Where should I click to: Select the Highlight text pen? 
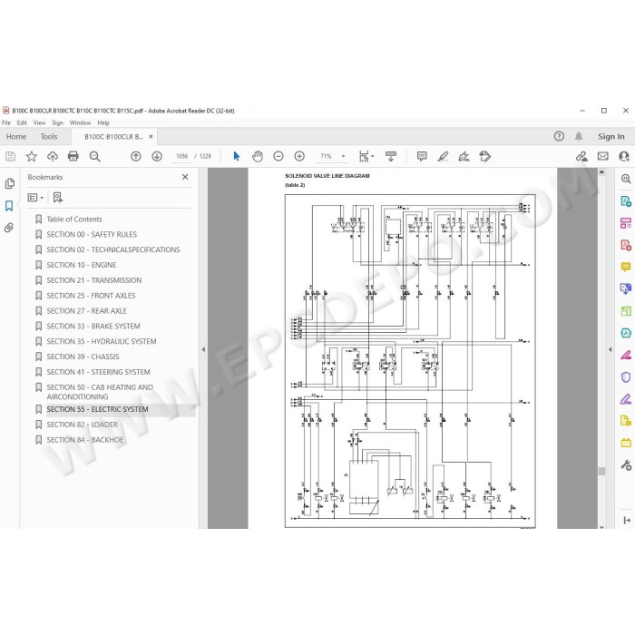(x=443, y=156)
